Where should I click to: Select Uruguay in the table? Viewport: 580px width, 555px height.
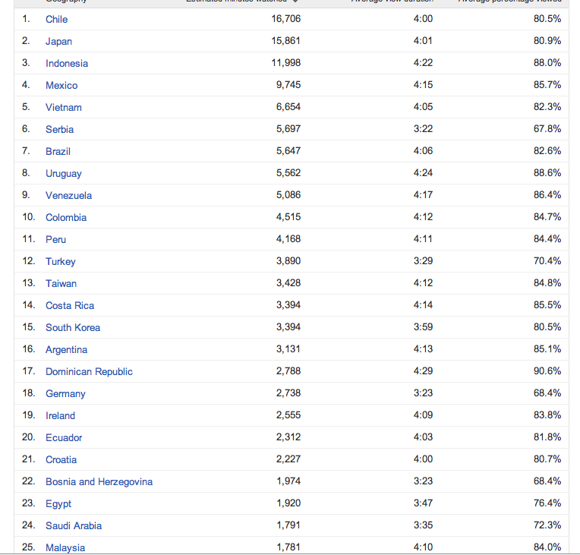(x=64, y=173)
